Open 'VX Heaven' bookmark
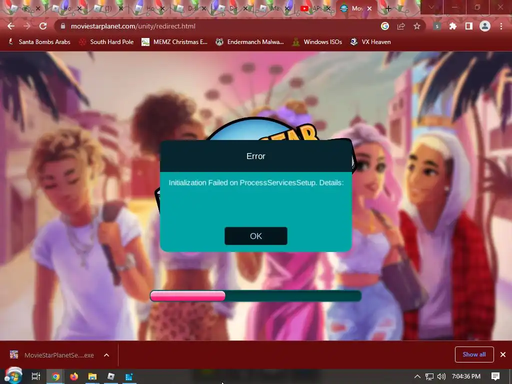The image size is (512, 384). tap(370, 42)
